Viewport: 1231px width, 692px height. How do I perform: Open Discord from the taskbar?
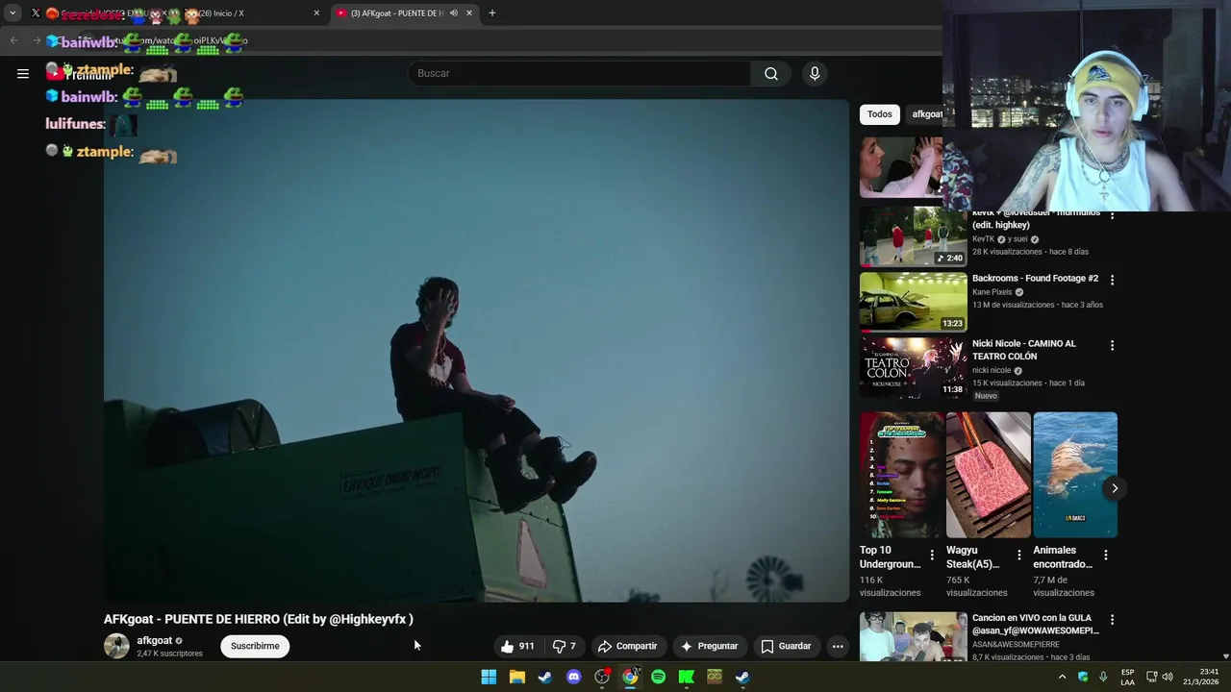[x=574, y=677]
